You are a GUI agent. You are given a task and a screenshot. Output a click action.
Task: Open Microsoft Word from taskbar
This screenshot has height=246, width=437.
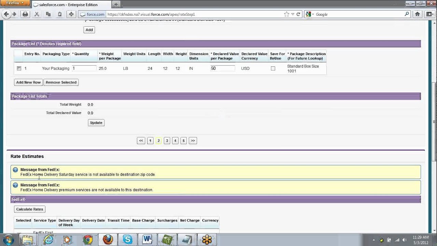tap(147, 240)
